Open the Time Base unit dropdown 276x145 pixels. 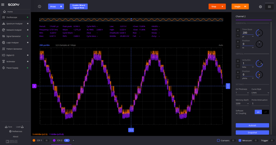(x=248, y=37)
